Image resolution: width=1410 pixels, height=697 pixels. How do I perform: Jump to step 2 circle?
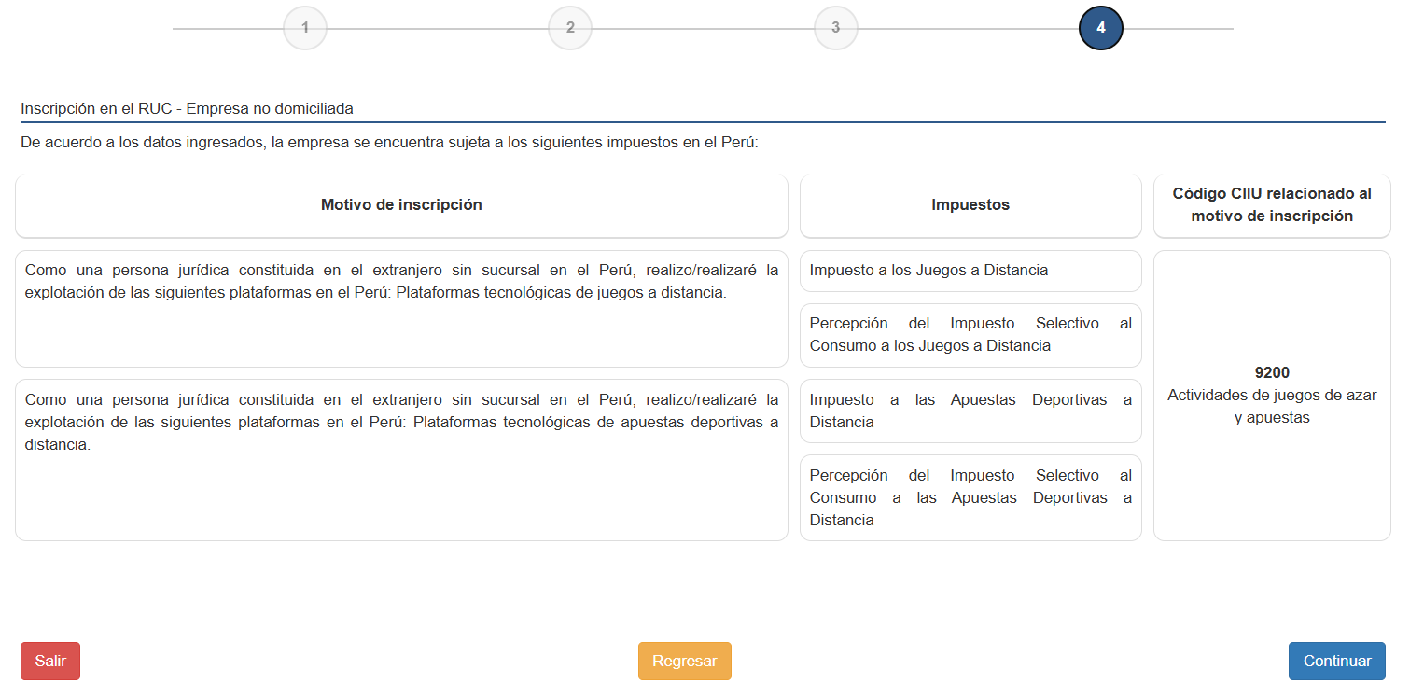click(x=570, y=28)
